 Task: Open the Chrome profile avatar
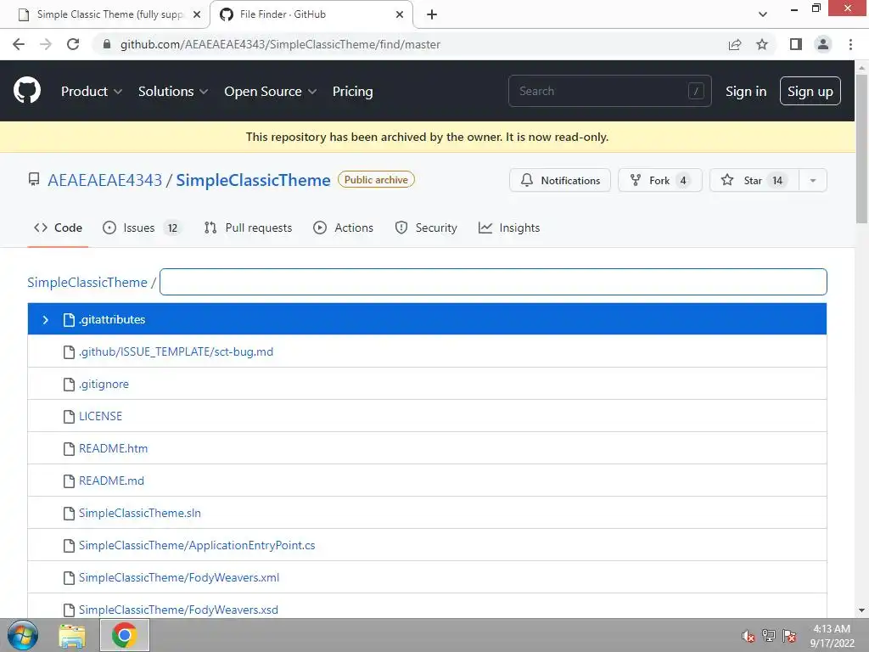coord(823,44)
